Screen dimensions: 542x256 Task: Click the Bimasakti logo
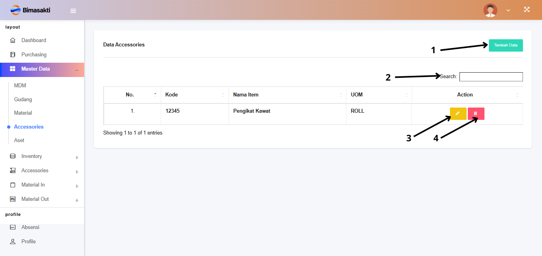31,10
